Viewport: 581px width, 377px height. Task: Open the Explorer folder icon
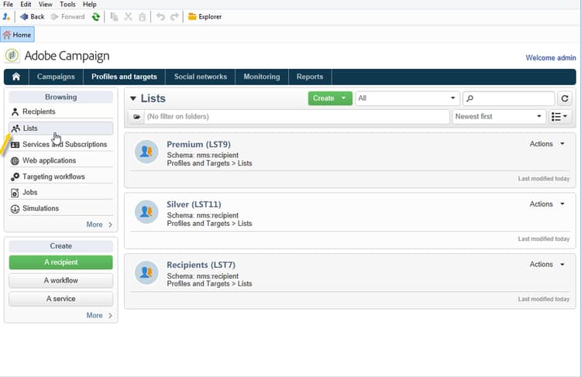click(192, 17)
